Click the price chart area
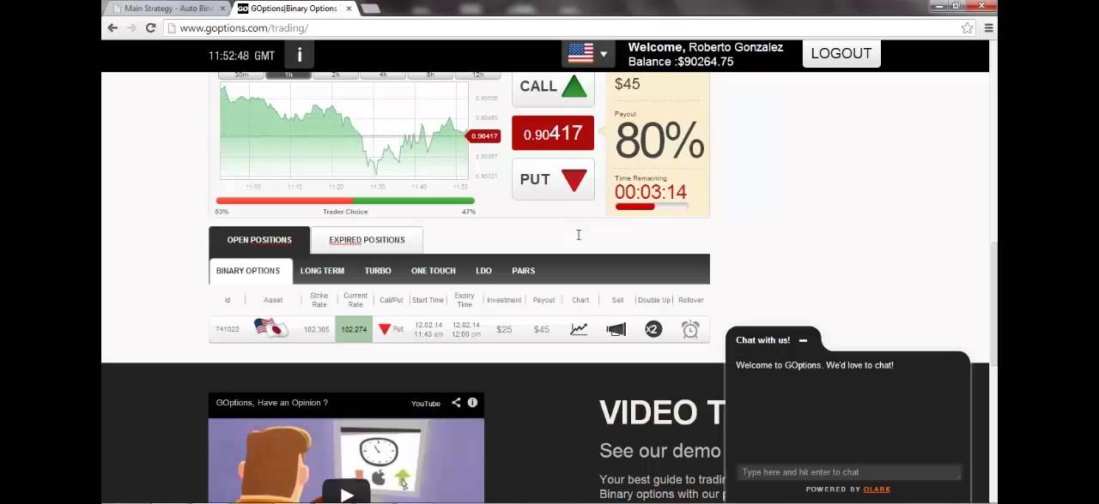The height and width of the screenshot is (504, 1099). click(x=344, y=130)
